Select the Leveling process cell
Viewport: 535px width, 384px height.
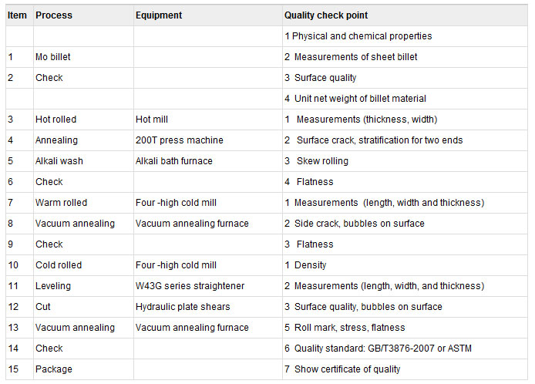(83, 286)
